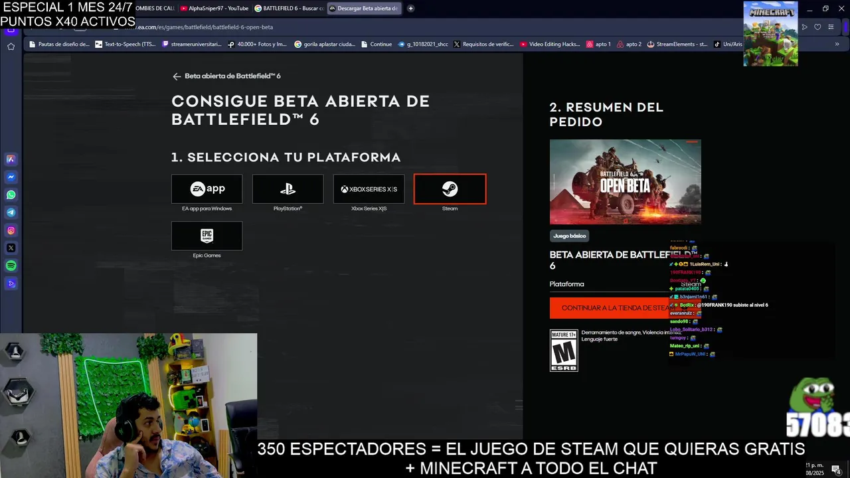Go back via the arrow beside Beta abierta

(x=177, y=76)
